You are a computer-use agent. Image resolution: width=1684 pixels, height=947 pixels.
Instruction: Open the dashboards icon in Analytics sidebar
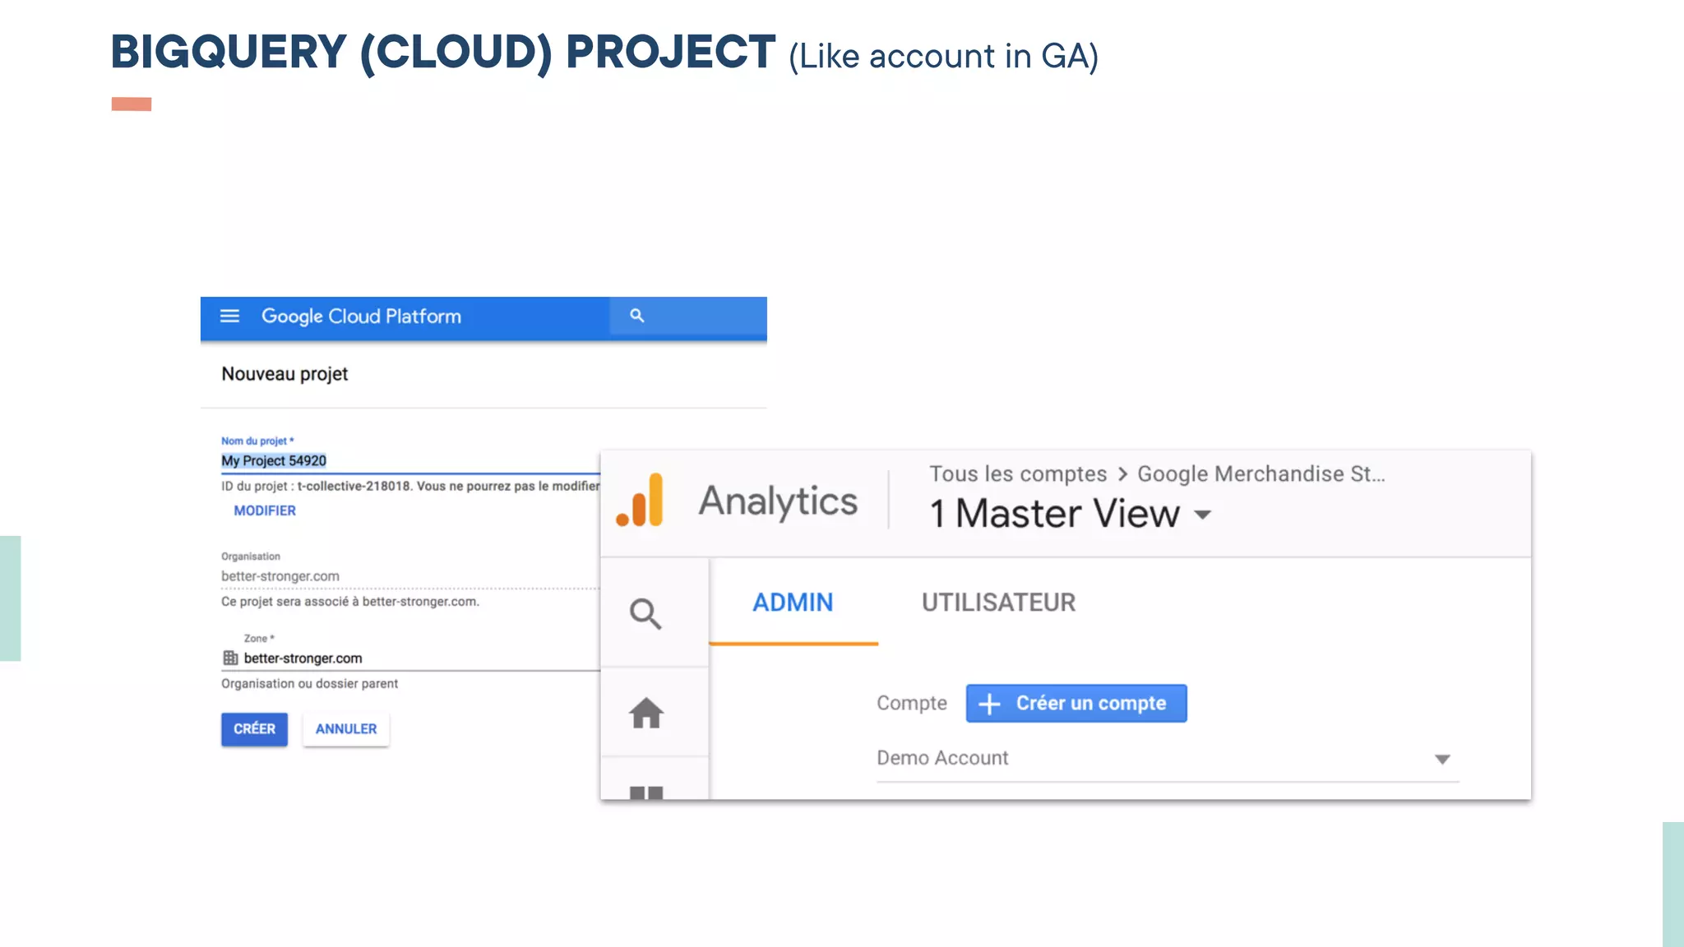tap(646, 792)
